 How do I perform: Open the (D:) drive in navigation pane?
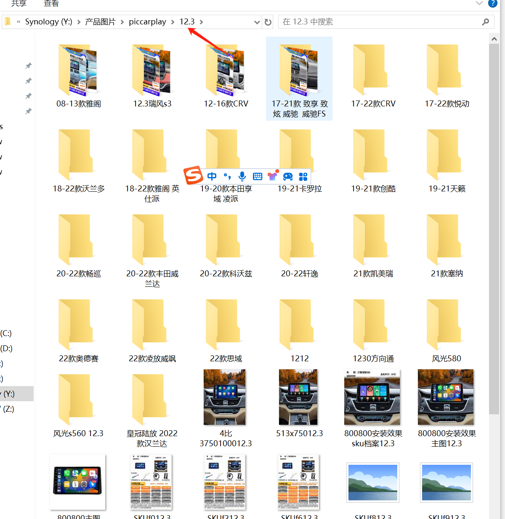tap(6, 349)
